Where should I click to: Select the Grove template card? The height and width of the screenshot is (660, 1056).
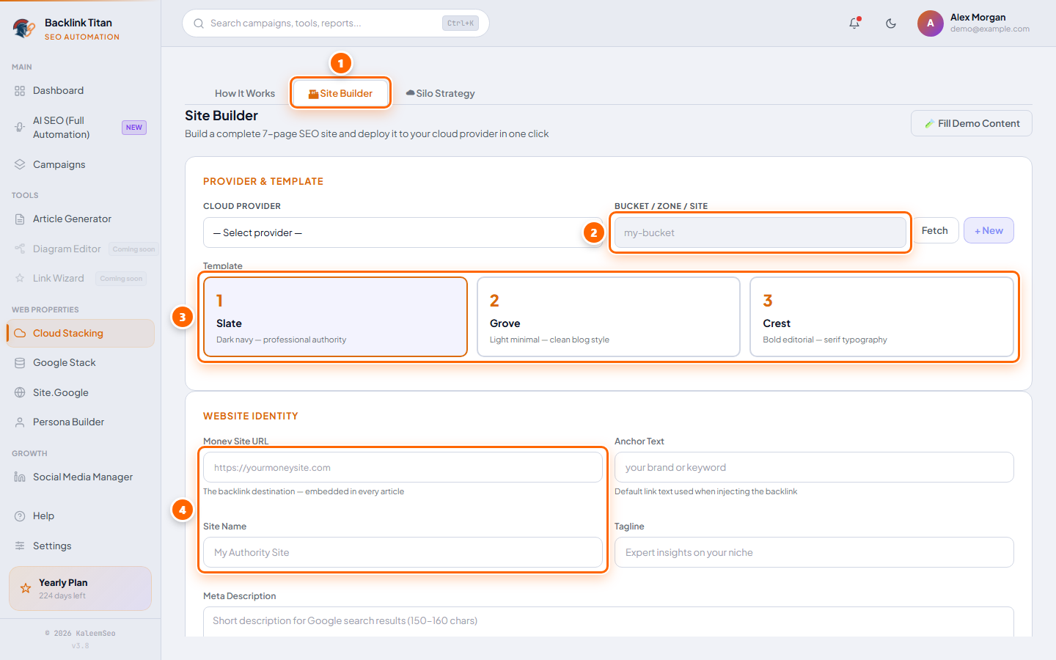click(609, 317)
